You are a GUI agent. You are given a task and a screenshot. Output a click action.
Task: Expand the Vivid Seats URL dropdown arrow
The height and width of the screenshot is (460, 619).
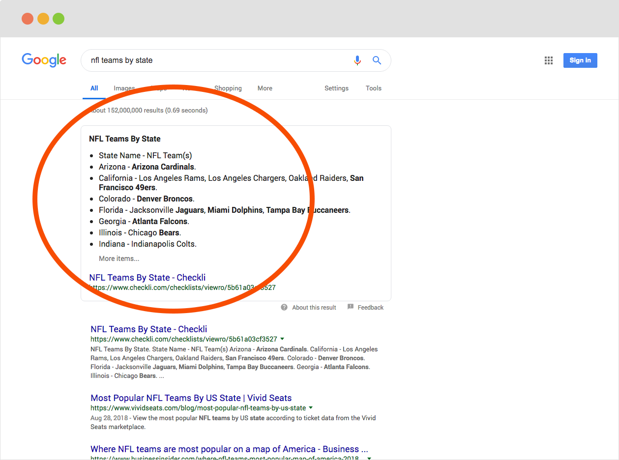pos(311,408)
